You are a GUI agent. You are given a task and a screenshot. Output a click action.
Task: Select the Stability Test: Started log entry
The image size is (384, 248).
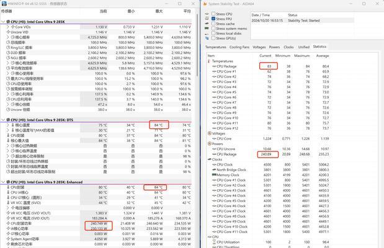(x=303, y=20)
